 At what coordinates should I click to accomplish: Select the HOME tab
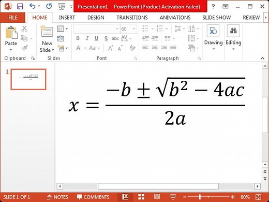click(x=40, y=18)
